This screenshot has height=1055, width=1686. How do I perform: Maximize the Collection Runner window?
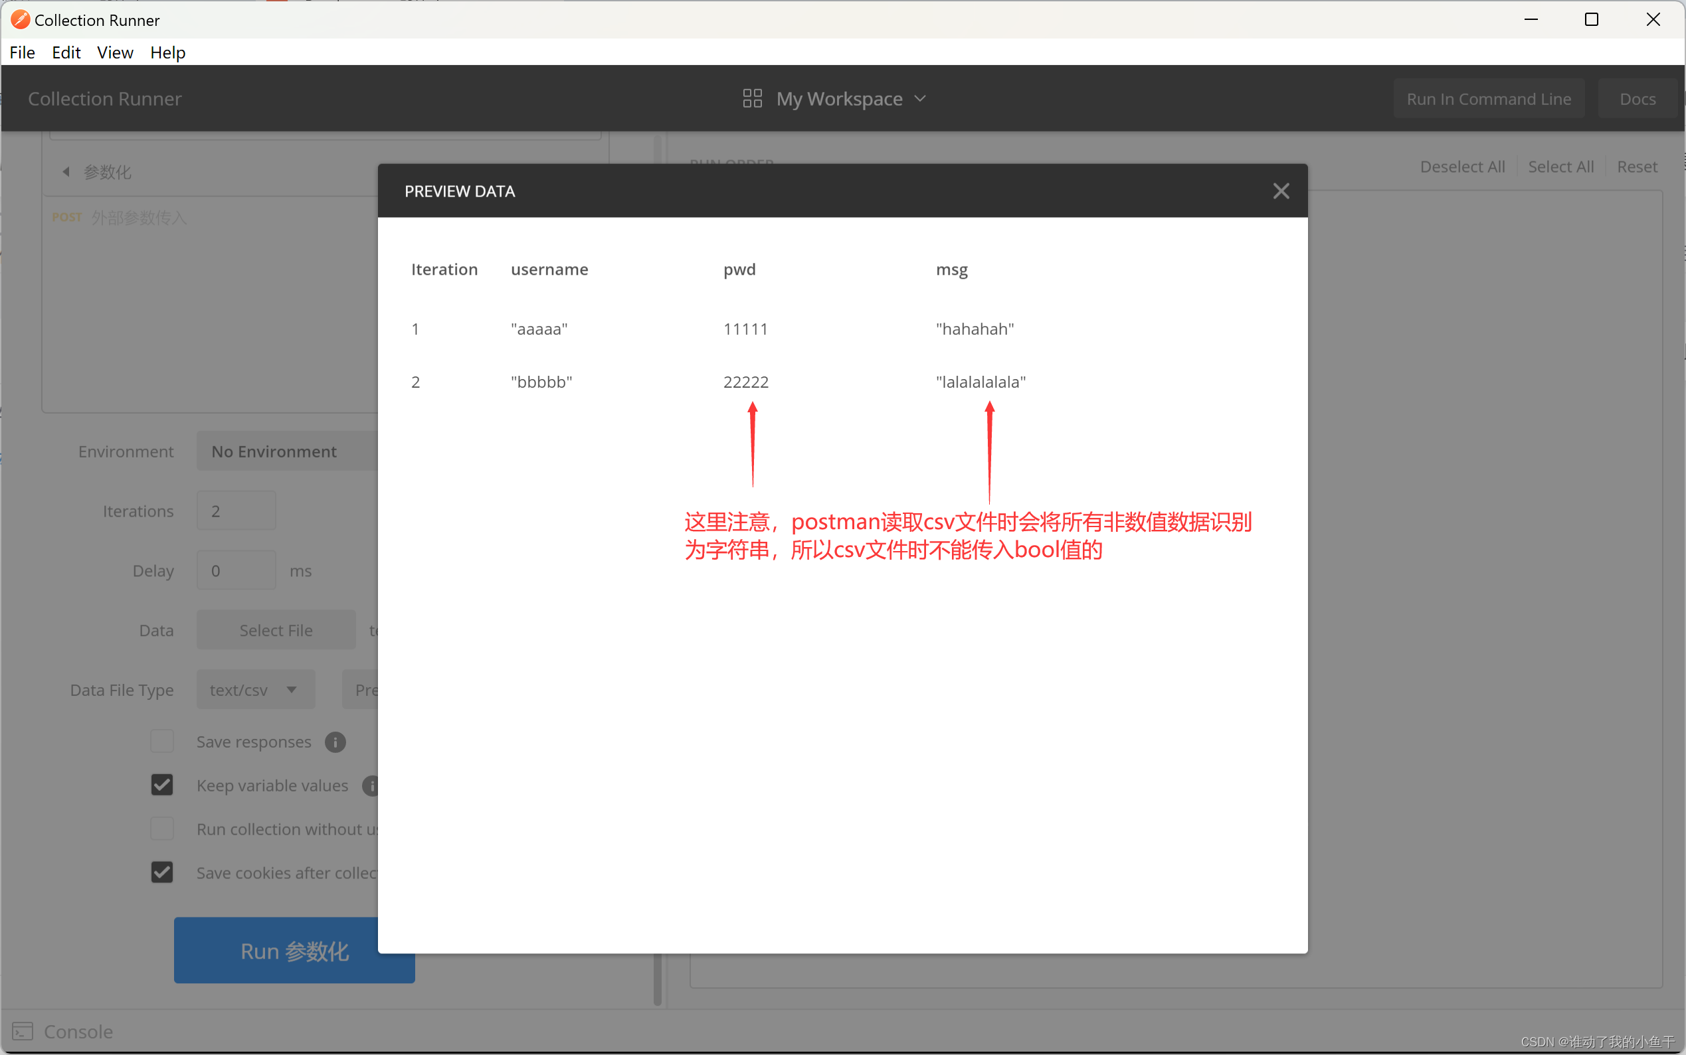tap(1591, 19)
